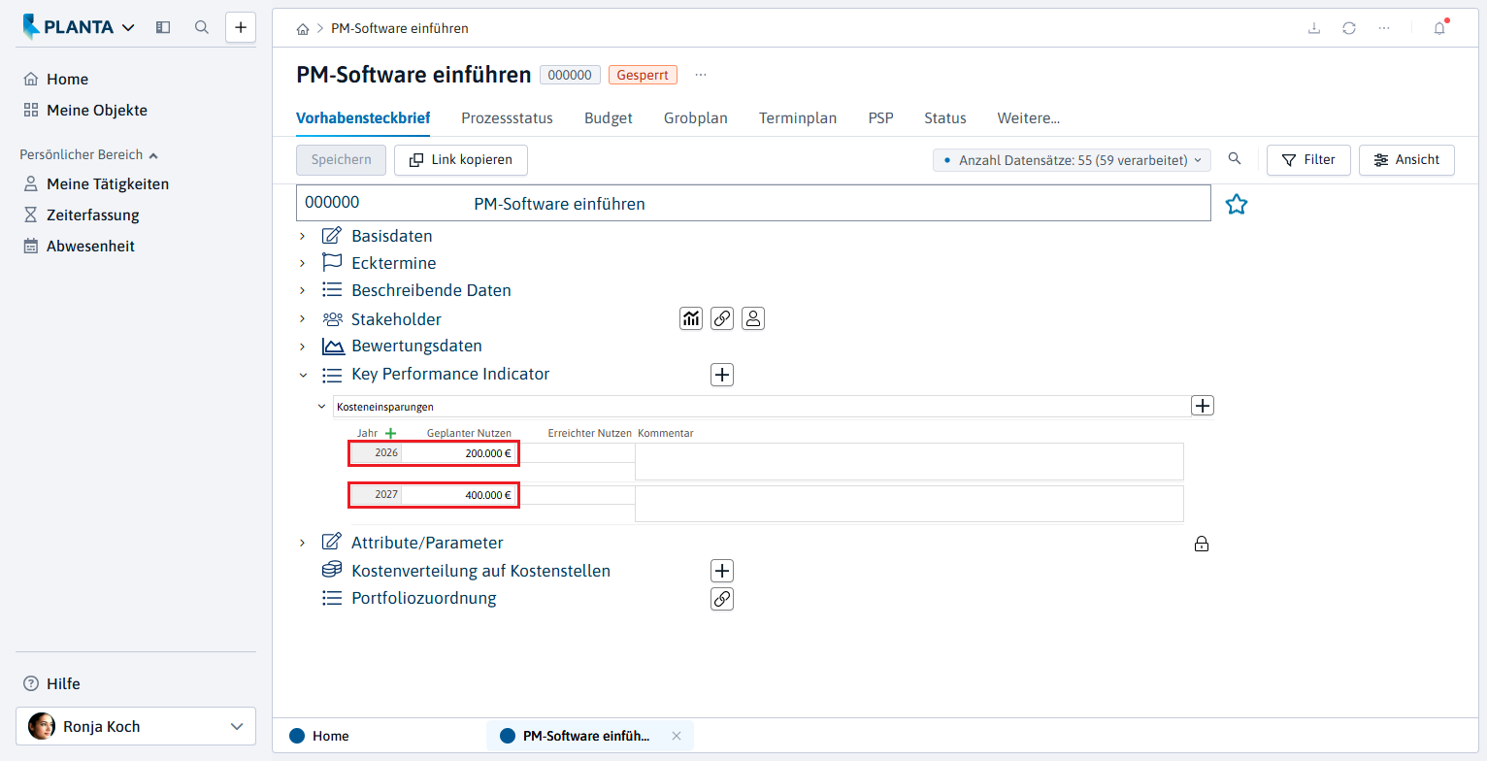Open the search icon beside the PLANTA logo
This screenshot has height=761, width=1487.
pyautogui.click(x=202, y=27)
